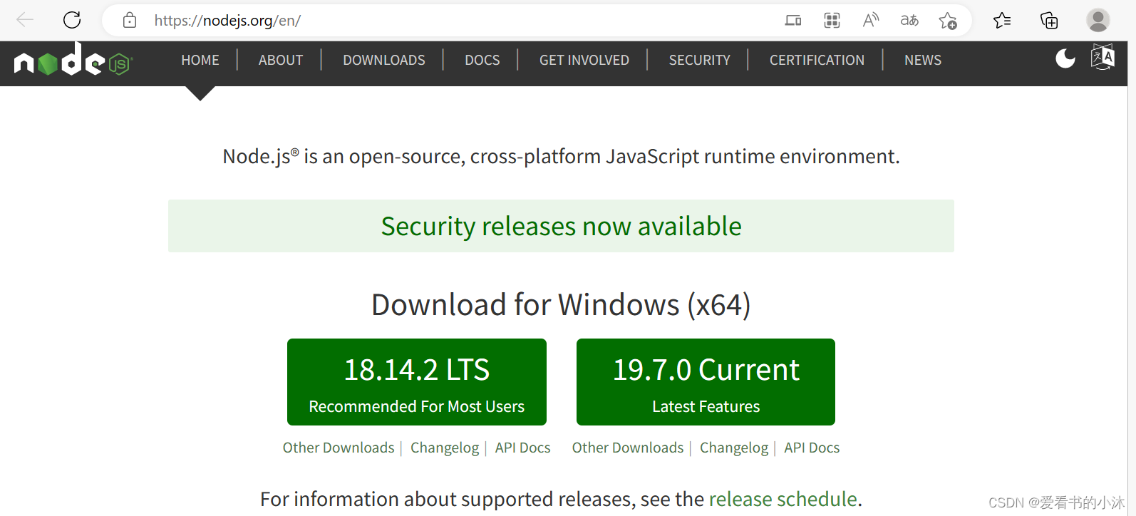This screenshot has height=516, width=1136.
Task: Download the 18.14.2 LTS version
Action: tap(417, 382)
